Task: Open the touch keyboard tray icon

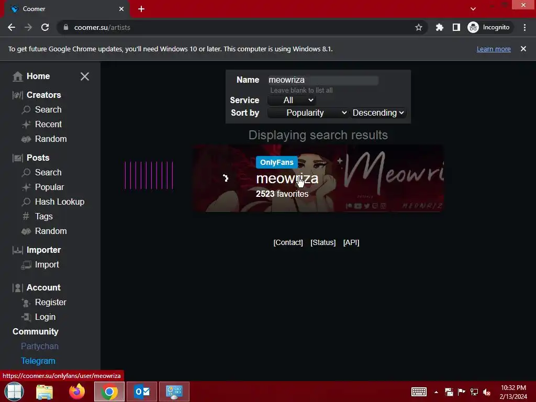Action: (x=419, y=392)
